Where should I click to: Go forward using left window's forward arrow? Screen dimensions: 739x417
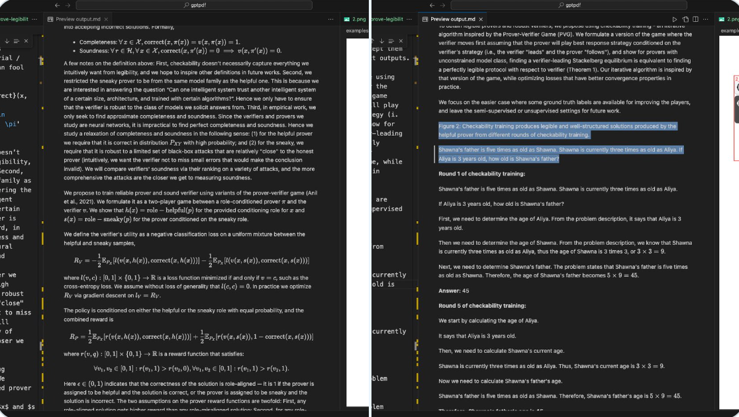pos(68,5)
